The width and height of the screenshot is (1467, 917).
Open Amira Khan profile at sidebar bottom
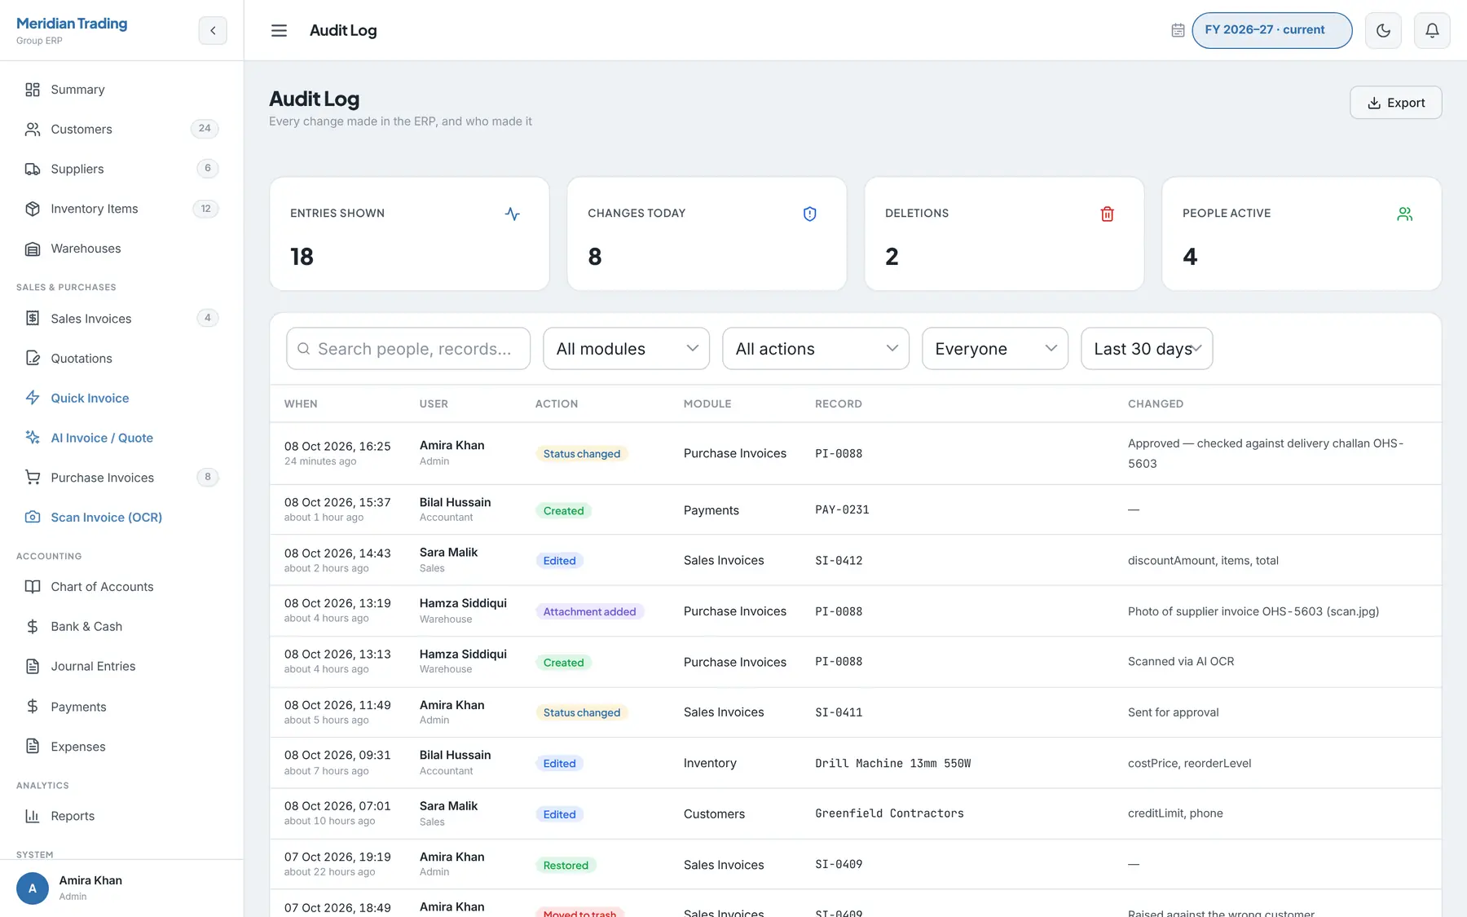point(121,888)
